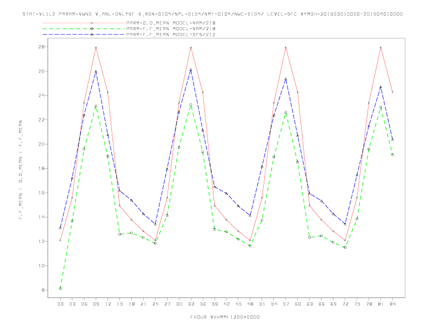Click the chart title starting with STAT=VL1L2
The height and width of the screenshot is (331, 428).
click(x=212, y=14)
